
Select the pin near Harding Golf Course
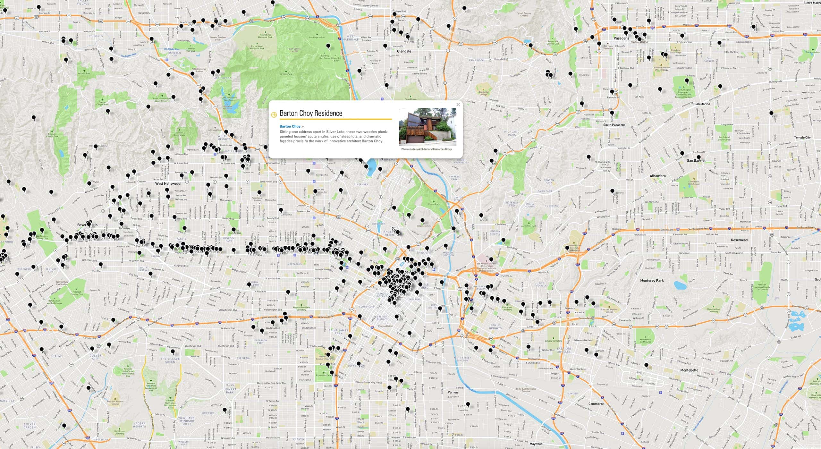328,47
